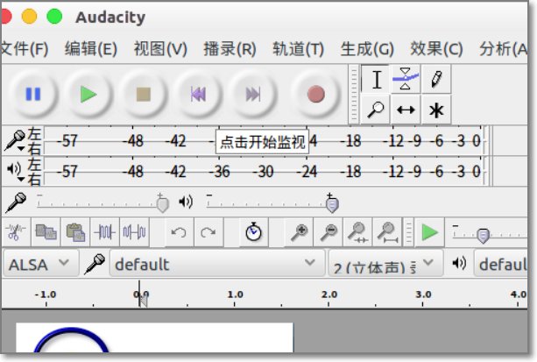The width and height of the screenshot is (537, 362).
Task: Click the playback meter speaker icon
Action: point(14,168)
